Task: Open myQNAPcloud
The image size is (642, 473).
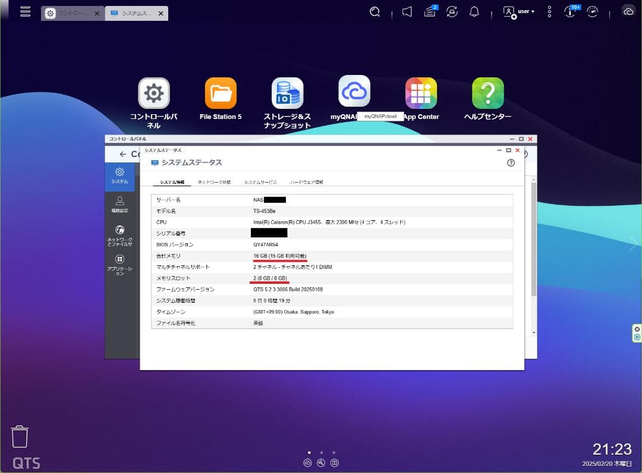Action: click(x=354, y=92)
